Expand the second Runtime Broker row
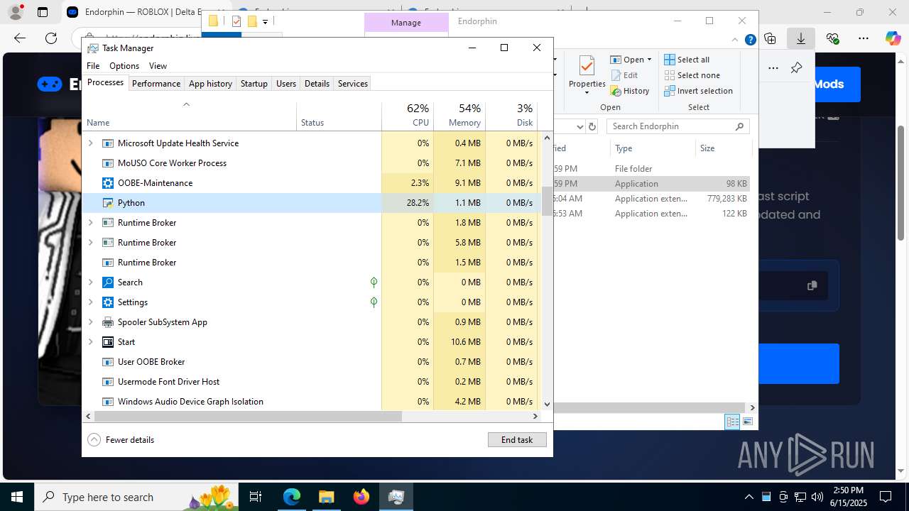The image size is (909, 511). 90,243
